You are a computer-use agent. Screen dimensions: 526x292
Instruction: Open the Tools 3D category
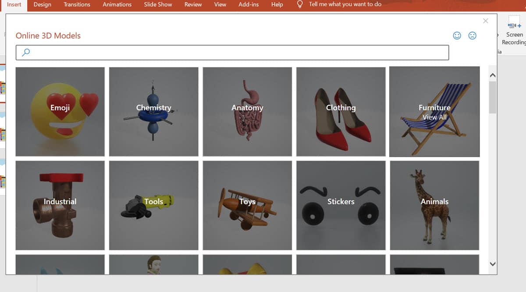153,205
